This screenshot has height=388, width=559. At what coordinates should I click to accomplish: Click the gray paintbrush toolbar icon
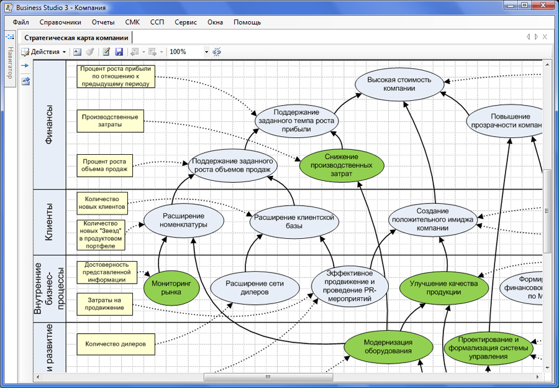(90, 52)
